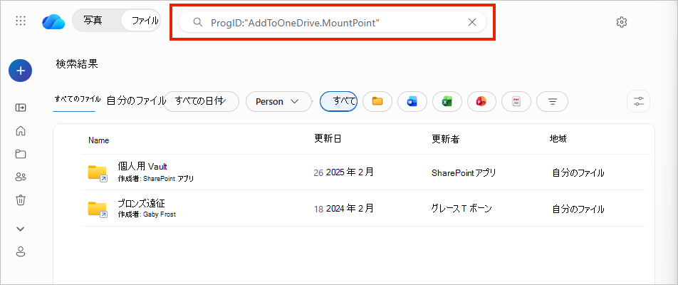Viewport: 678px width, 285px height.
Task: Click the blue plus create button
Action: (x=21, y=71)
